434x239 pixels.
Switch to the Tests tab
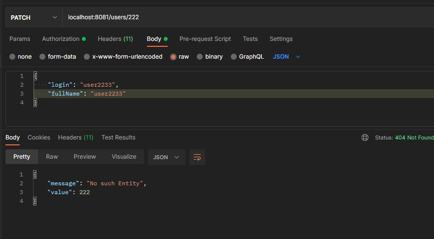coord(250,39)
